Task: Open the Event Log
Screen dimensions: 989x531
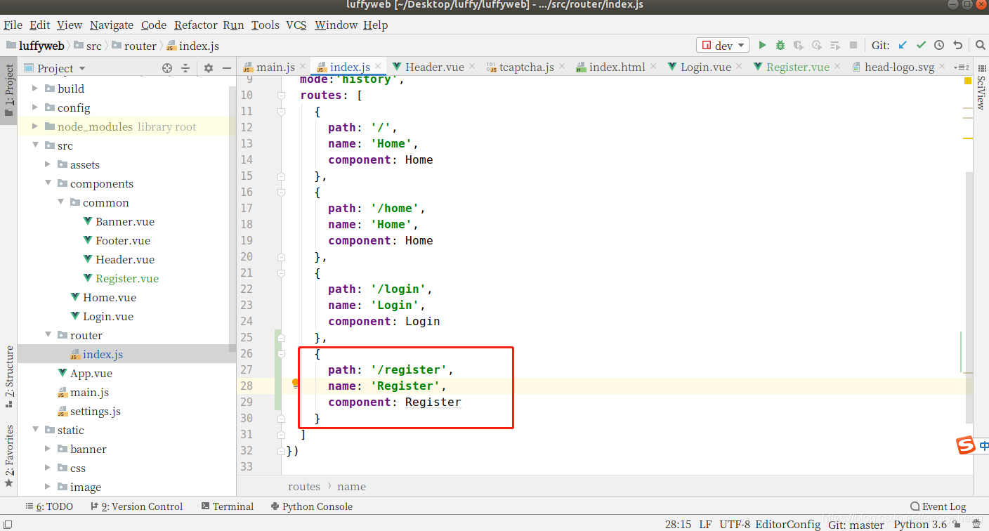Action: [938, 506]
